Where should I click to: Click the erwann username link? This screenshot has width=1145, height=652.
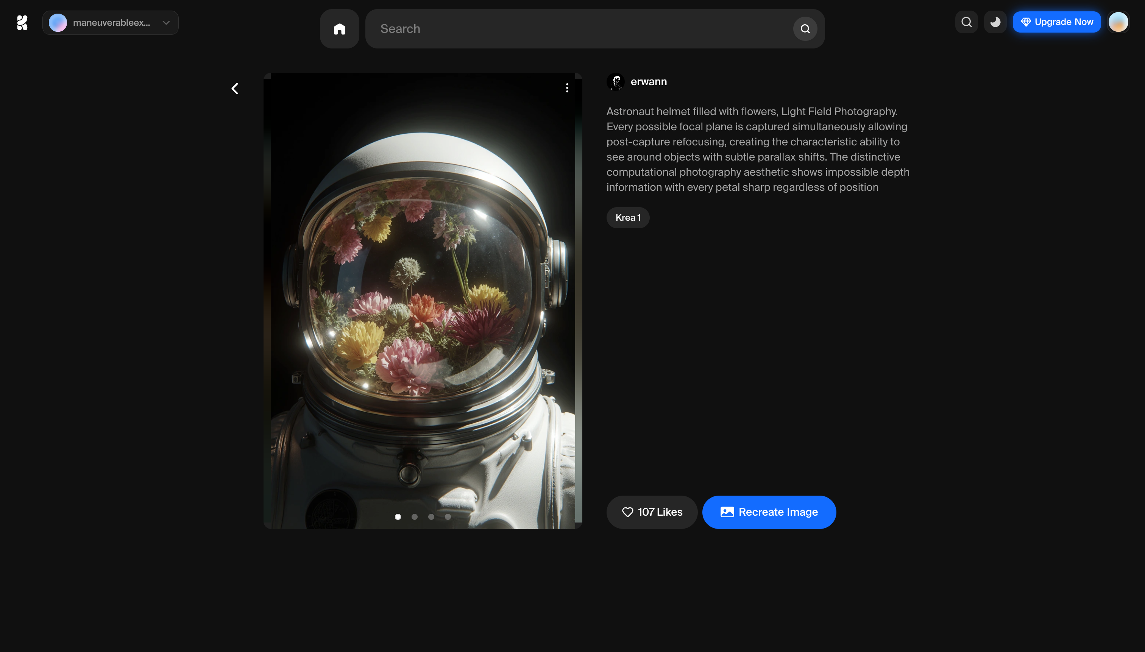pos(648,82)
